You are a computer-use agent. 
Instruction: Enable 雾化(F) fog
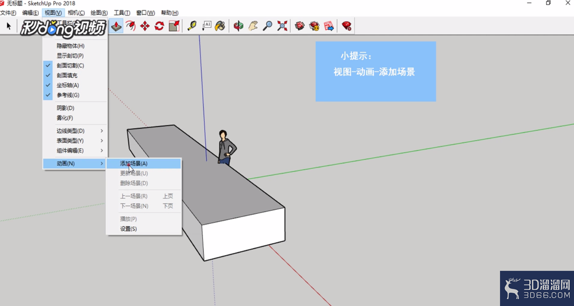point(75,118)
